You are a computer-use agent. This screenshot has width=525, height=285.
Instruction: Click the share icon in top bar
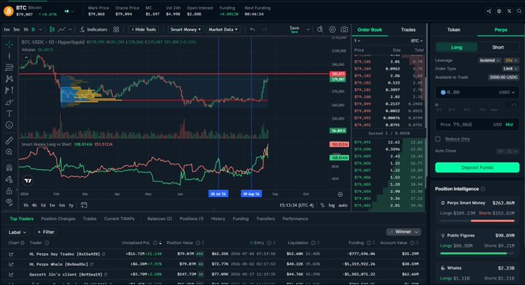coord(489,11)
